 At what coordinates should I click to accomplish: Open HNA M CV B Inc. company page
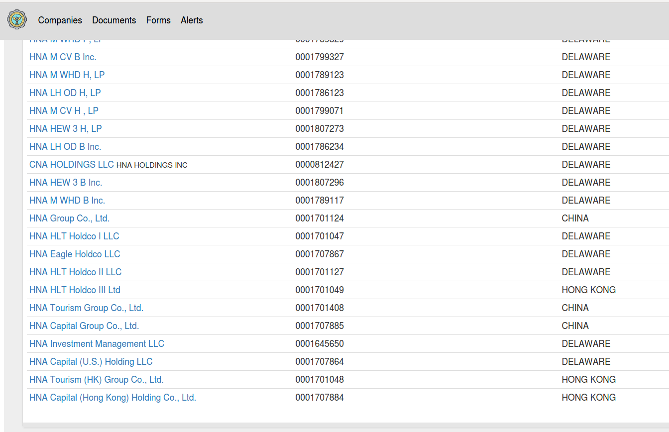tap(63, 57)
